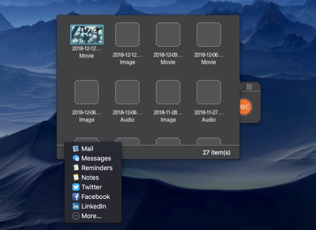Open More... share options

[x=93, y=216]
